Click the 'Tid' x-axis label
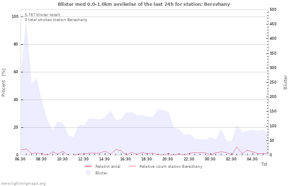Viewport: 289px width, 186px height. point(264,164)
